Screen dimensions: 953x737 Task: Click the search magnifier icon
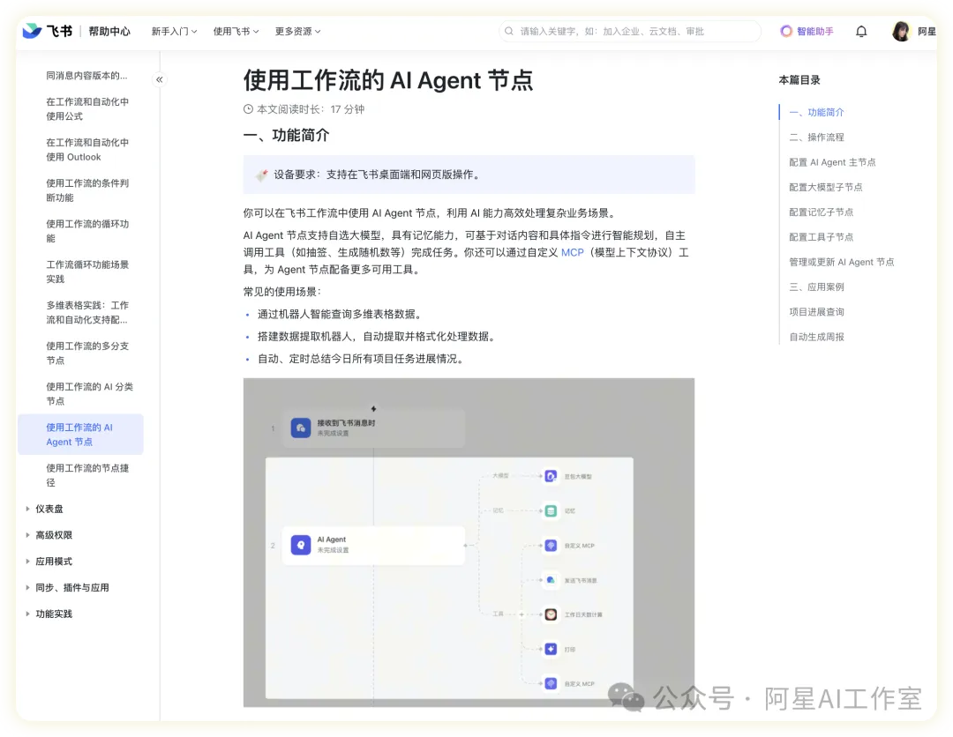509,31
